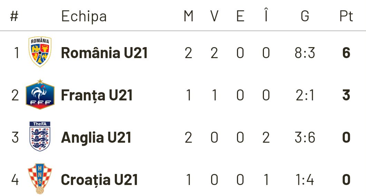Sort by the Pt points column header

(346, 16)
